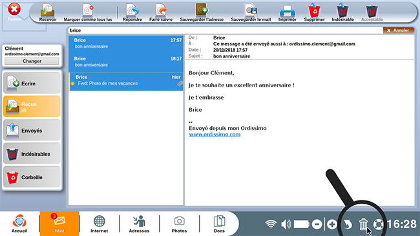Delete the email with Supprimer

pyautogui.click(x=314, y=12)
